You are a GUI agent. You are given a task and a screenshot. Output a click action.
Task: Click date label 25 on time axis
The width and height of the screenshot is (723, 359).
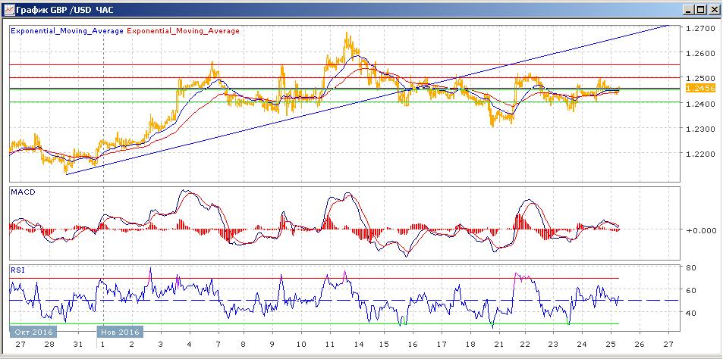pyautogui.click(x=611, y=345)
